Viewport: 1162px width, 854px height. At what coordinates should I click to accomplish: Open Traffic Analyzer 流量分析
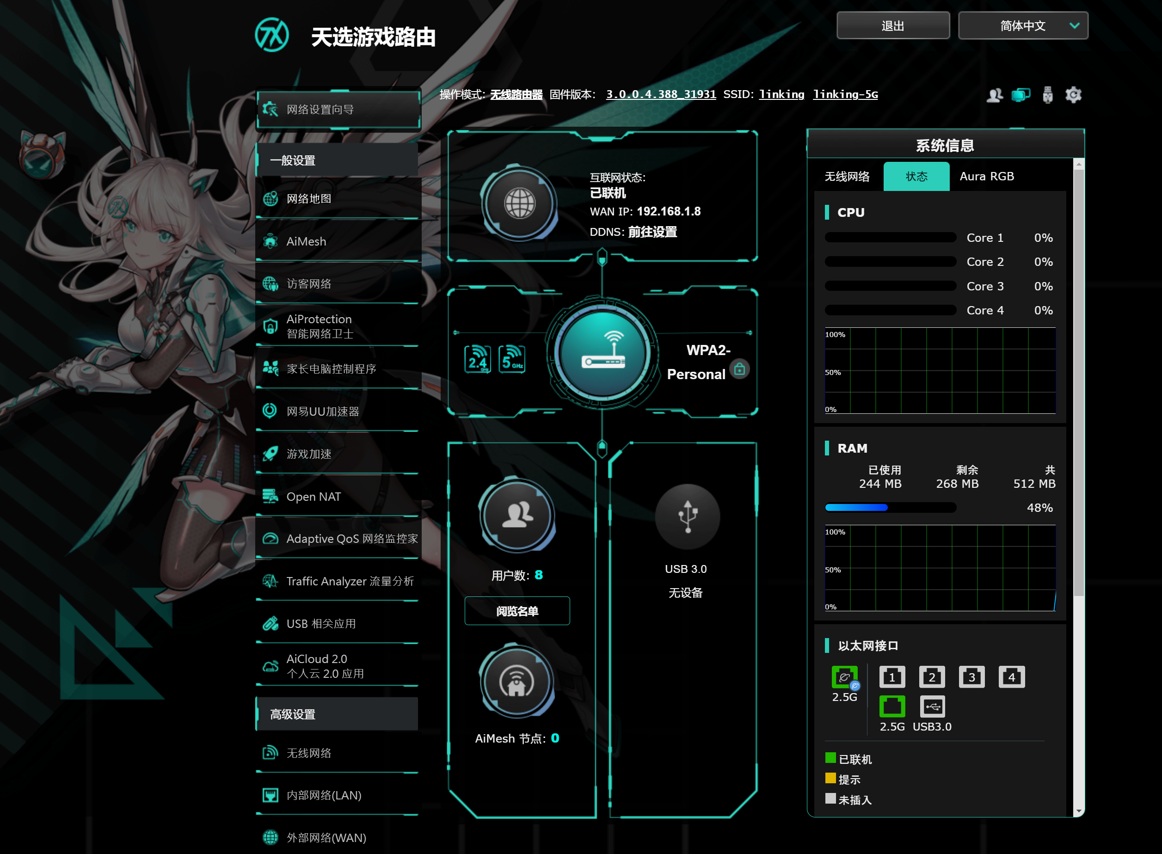pos(338,581)
